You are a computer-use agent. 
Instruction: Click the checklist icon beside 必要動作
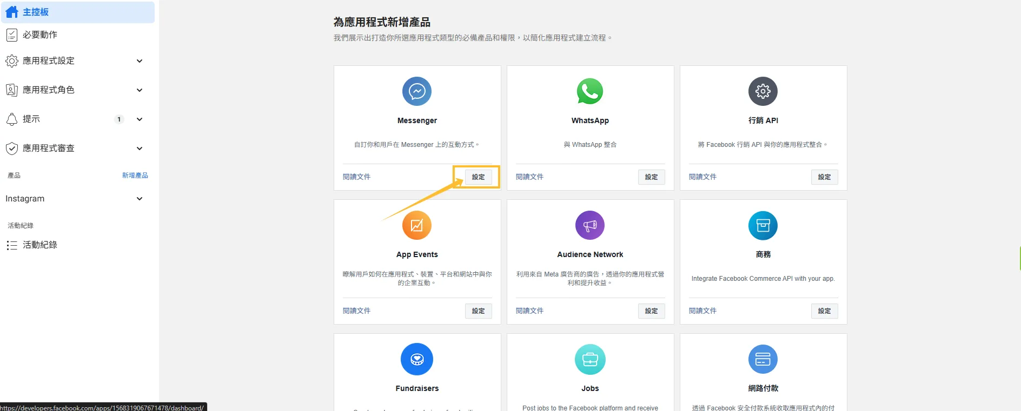click(12, 35)
